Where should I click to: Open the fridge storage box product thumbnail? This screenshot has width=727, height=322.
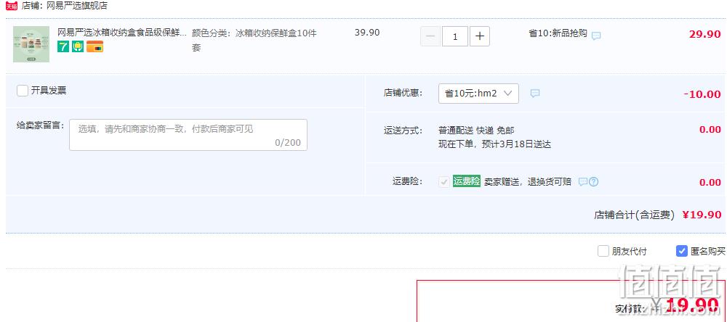click(x=31, y=44)
